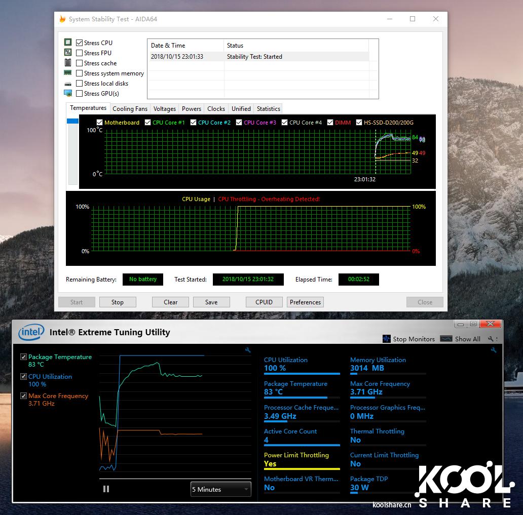Image resolution: width=523 pixels, height=515 pixels.
Task: Click the Stress GPU(s) graphics card icon
Action: 68,93
